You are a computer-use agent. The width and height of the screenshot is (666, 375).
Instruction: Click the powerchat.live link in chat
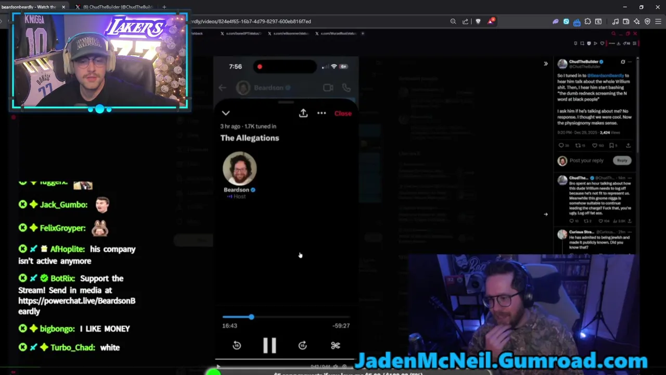click(x=76, y=306)
